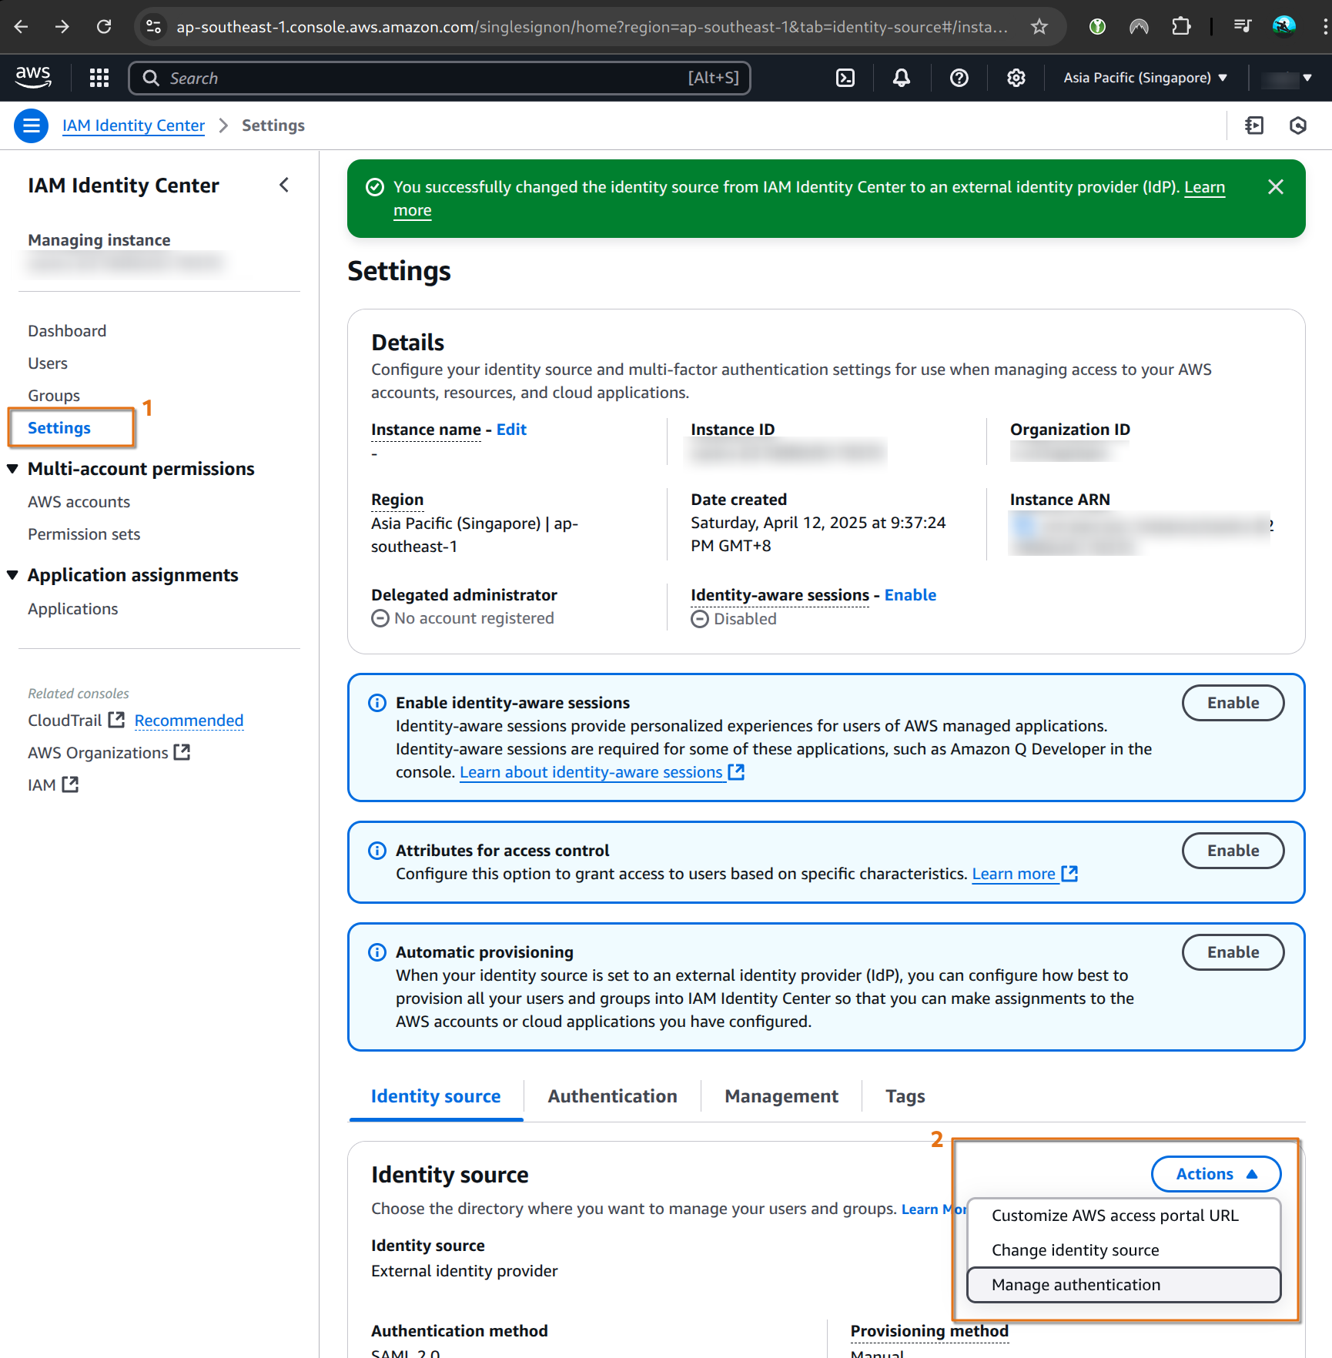1332x1358 pixels.
Task: Click the browser address bar URL
Action: coord(592,27)
